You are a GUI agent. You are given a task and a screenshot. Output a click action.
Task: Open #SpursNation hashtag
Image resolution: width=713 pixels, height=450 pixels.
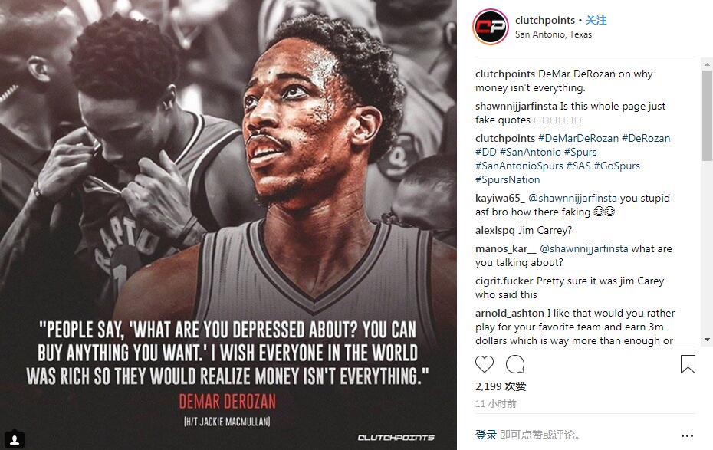[508, 179]
